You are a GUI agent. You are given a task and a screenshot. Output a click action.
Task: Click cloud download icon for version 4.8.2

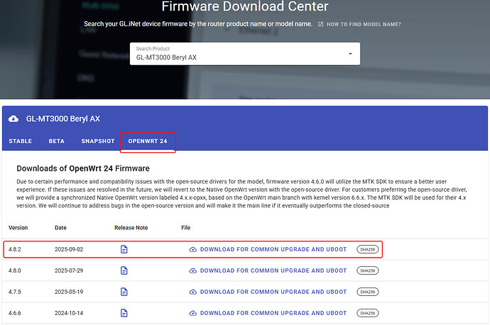tap(192, 250)
